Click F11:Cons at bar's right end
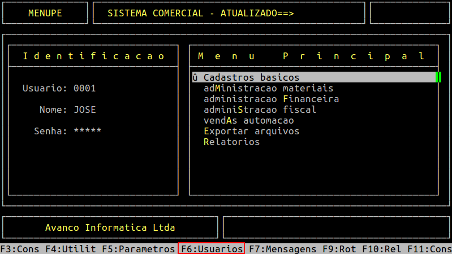The image size is (452, 254). pos(429,248)
